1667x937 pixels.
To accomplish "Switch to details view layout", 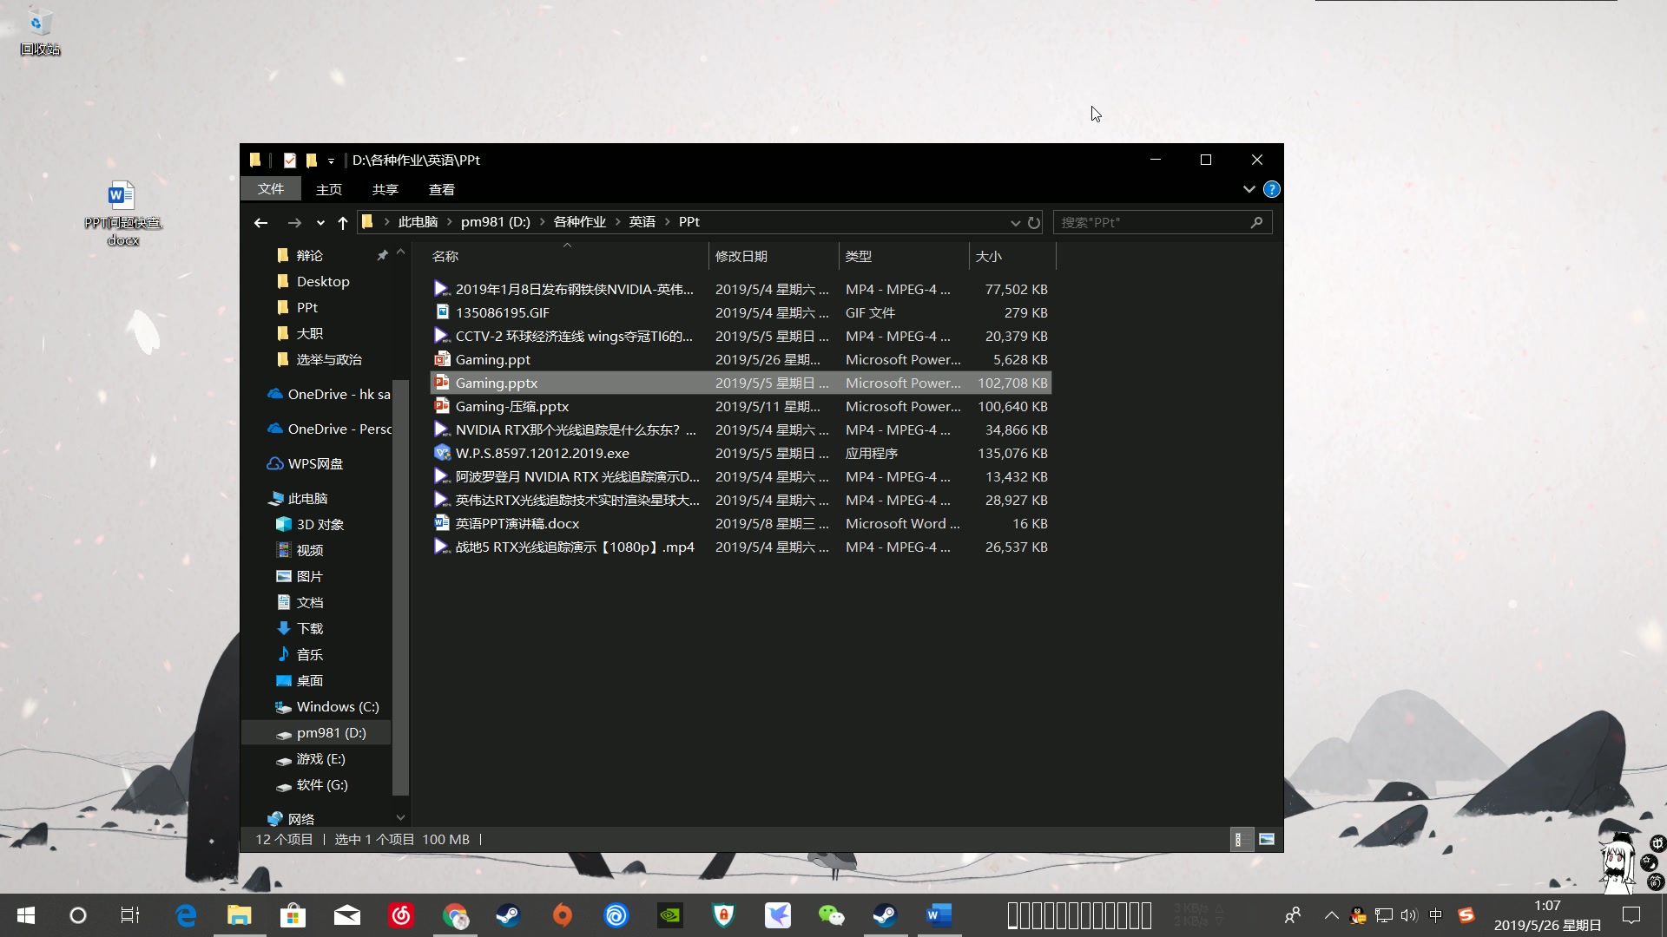I will pos(1241,839).
